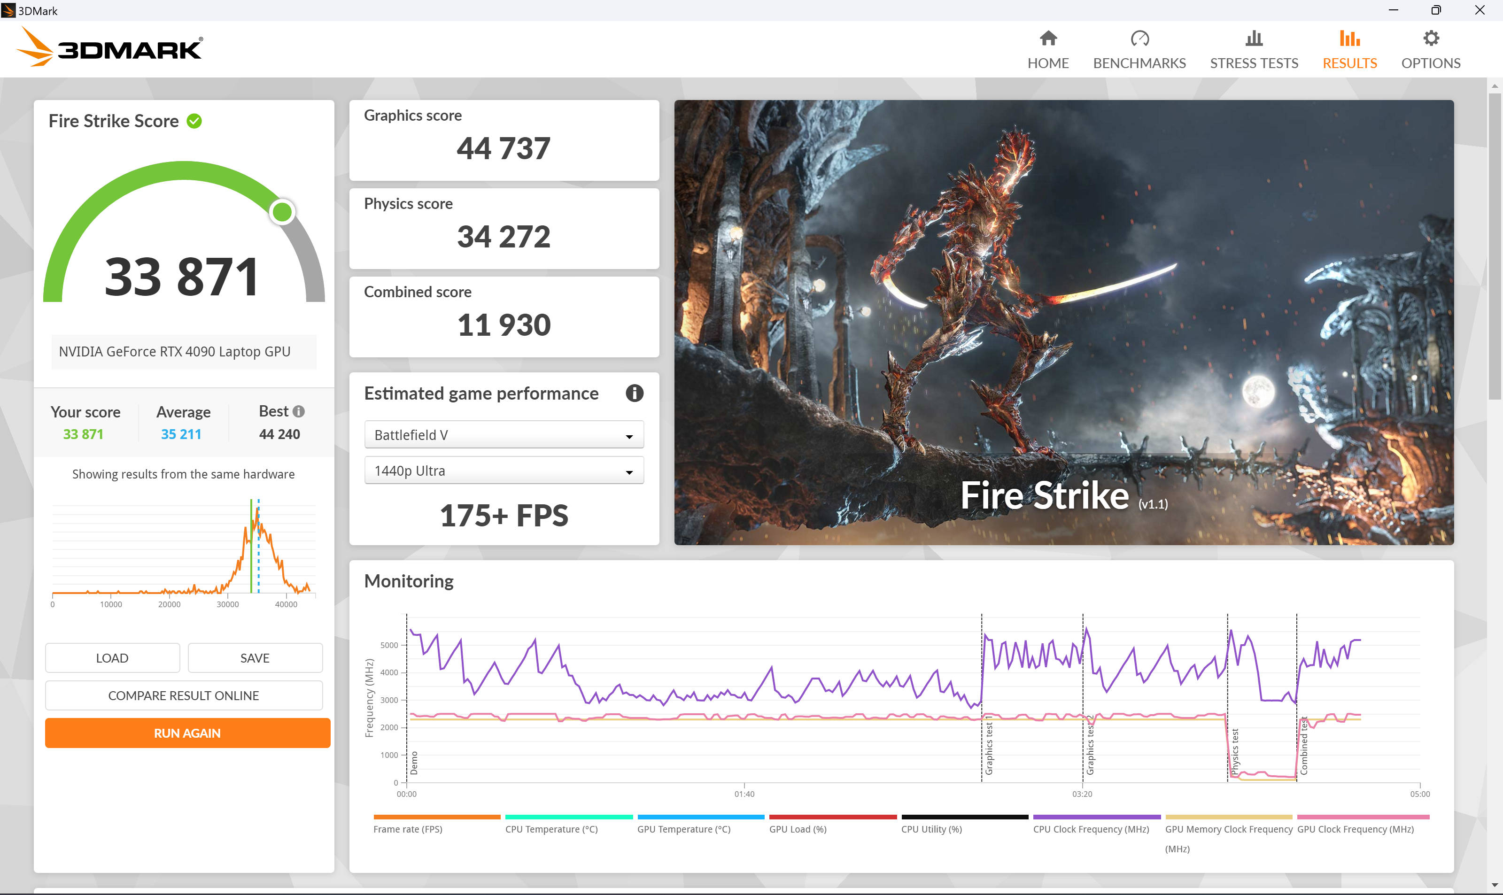Click the 175+ FPS estimate
The width and height of the screenshot is (1503, 895).
click(504, 516)
